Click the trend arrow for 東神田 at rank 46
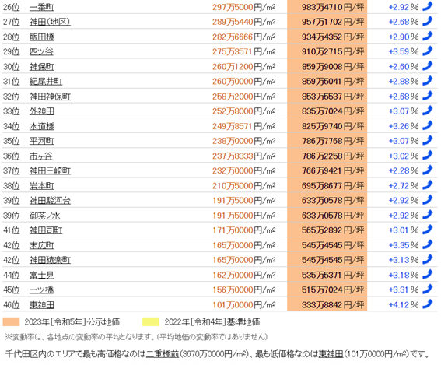The height and width of the screenshot is (365, 441). (x=428, y=304)
